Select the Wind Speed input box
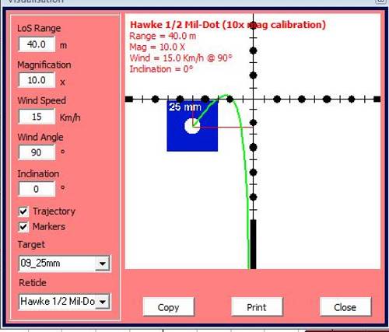389x332 pixels. coord(37,117)
